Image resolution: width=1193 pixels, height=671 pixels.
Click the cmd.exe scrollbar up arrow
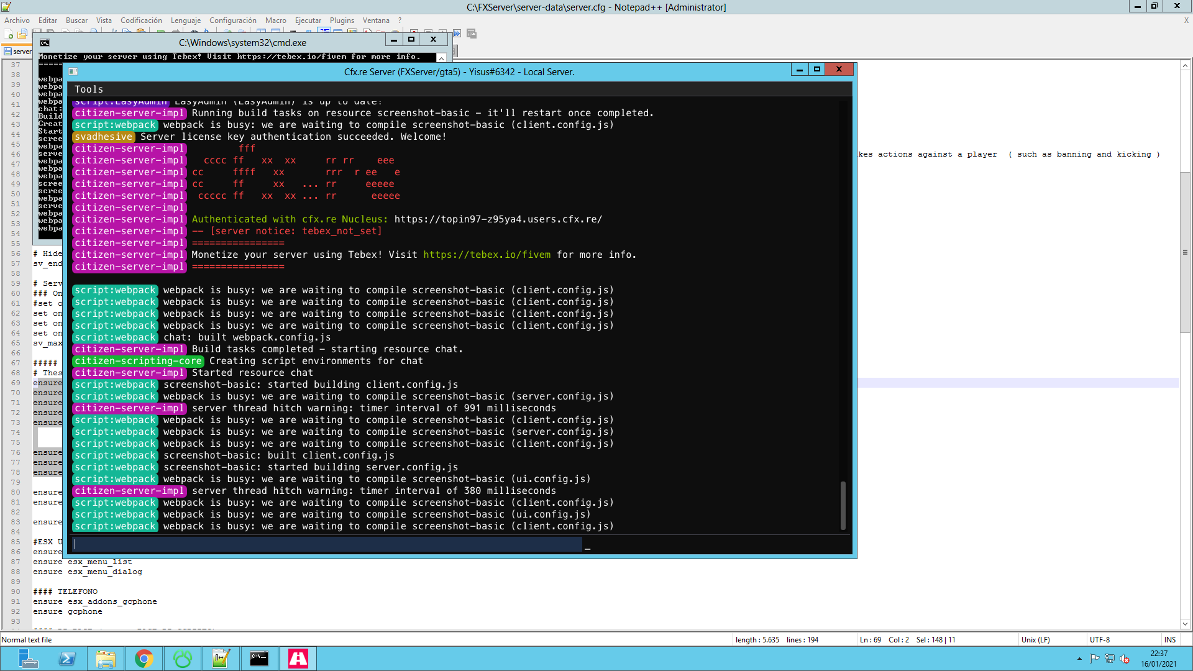(441, 58)
